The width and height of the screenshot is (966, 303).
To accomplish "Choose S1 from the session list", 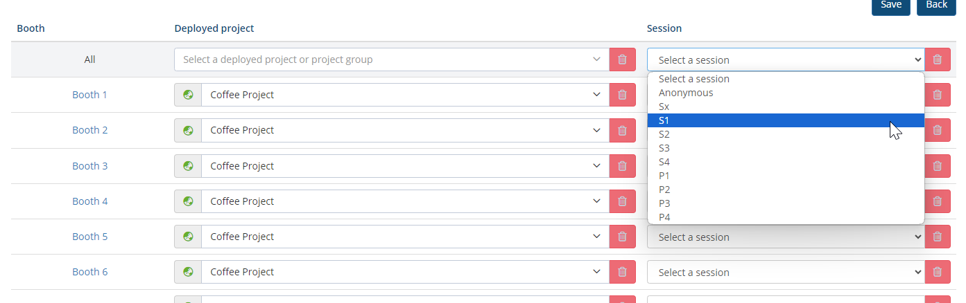I will coord(785,120).
